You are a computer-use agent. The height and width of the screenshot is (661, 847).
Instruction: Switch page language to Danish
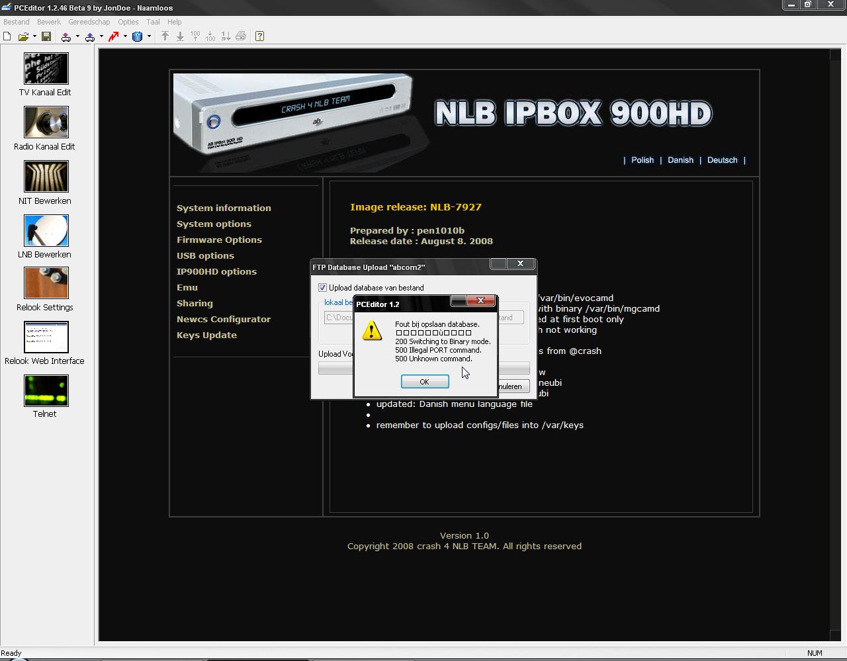[x=680, y=160]
